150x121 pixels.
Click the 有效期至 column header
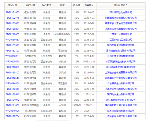(89, 5)
